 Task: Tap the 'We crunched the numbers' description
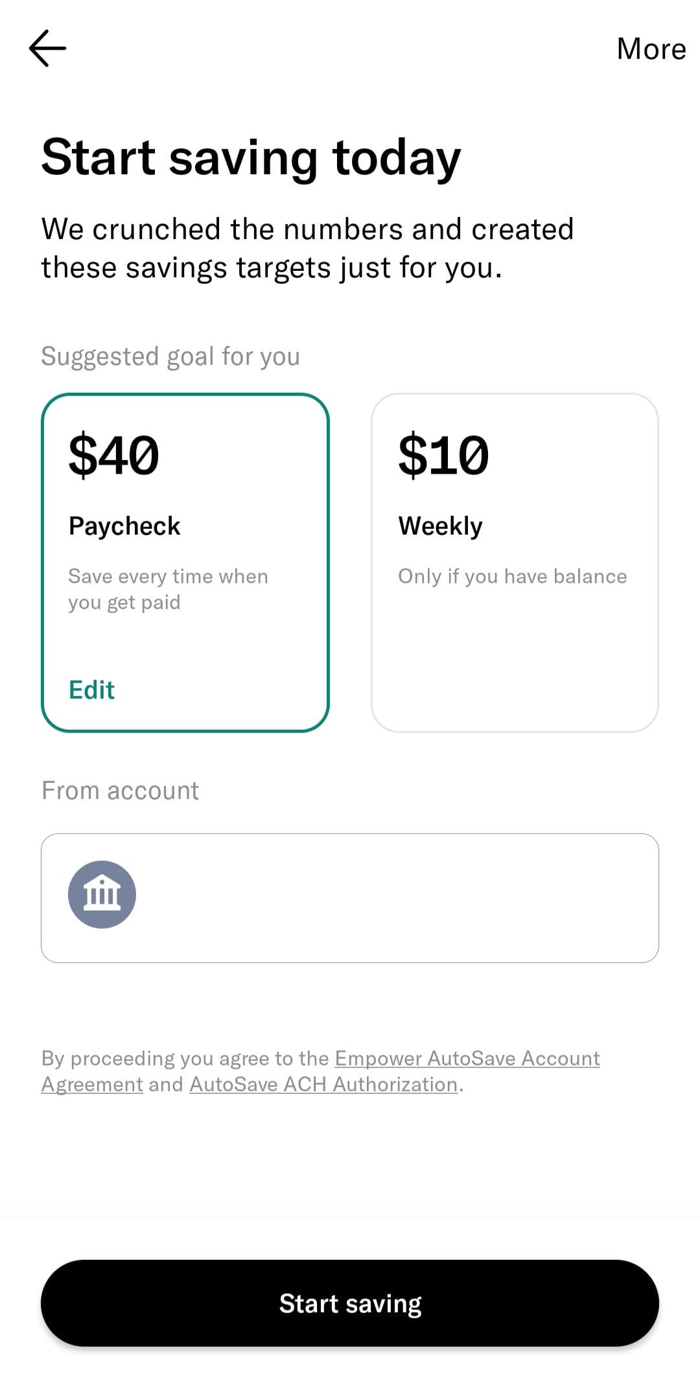[x=307, y=248]
